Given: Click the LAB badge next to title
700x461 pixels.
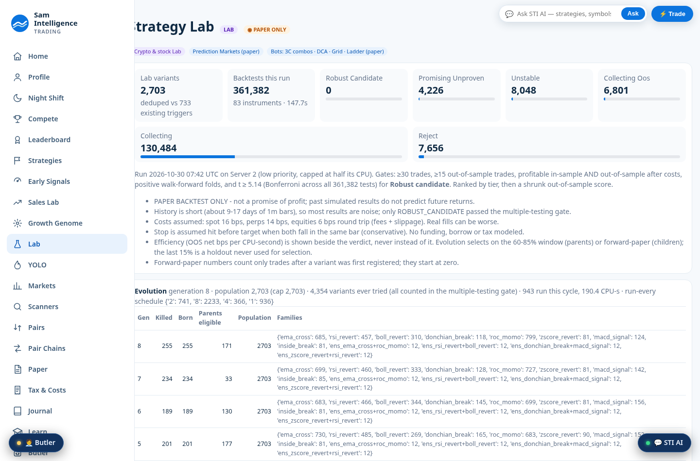Looking at the screenshot, I should pos(228,30).
